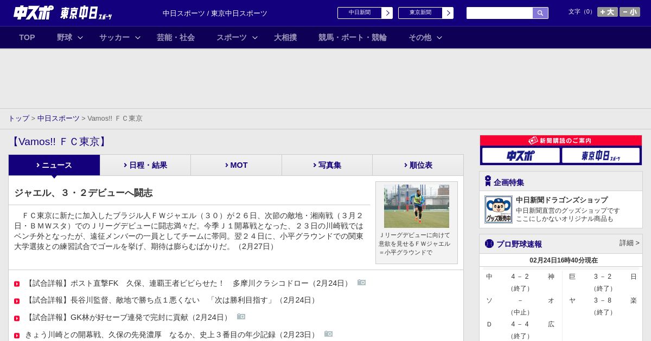
Task: Click the red bullet icon beside 長谷川監督 article
Action: click(x=17, y=301)
